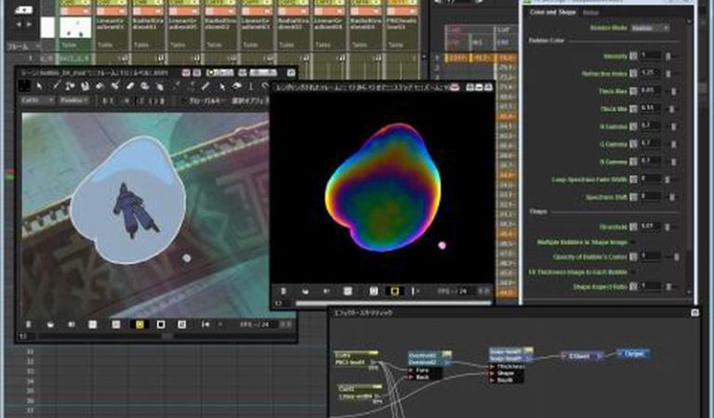The image size is (714, 418).
Task: Enable Multiple Bubbles in Shape Image checkbox
Action: click(633, 242)
